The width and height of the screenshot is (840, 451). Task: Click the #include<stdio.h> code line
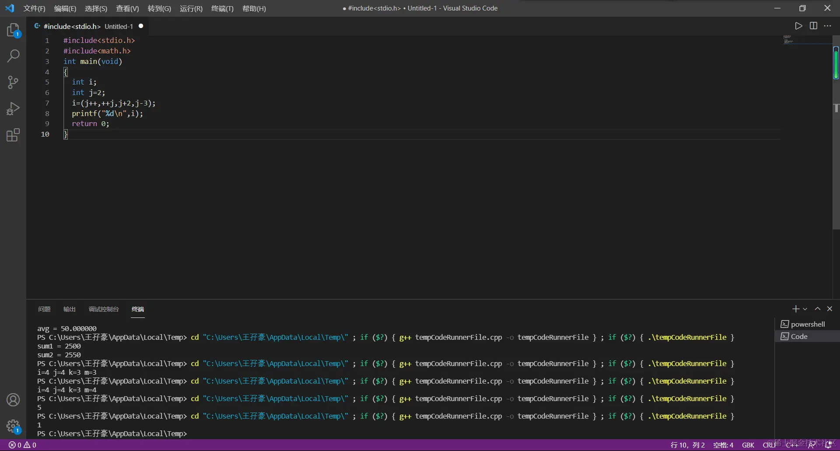pos(99,40)
